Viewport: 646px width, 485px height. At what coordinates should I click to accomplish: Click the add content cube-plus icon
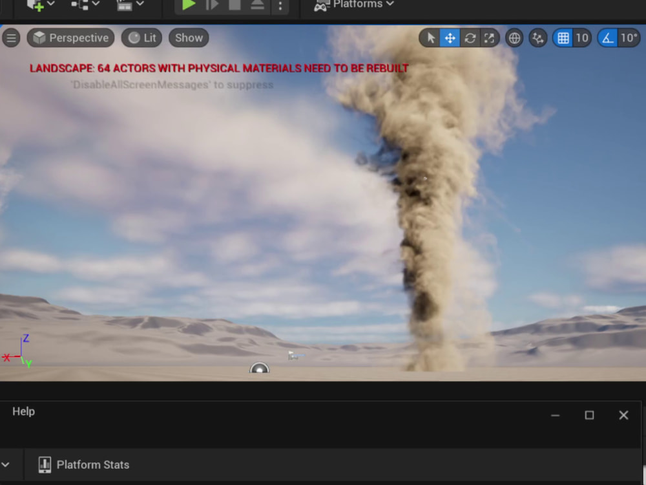(35, 5)
